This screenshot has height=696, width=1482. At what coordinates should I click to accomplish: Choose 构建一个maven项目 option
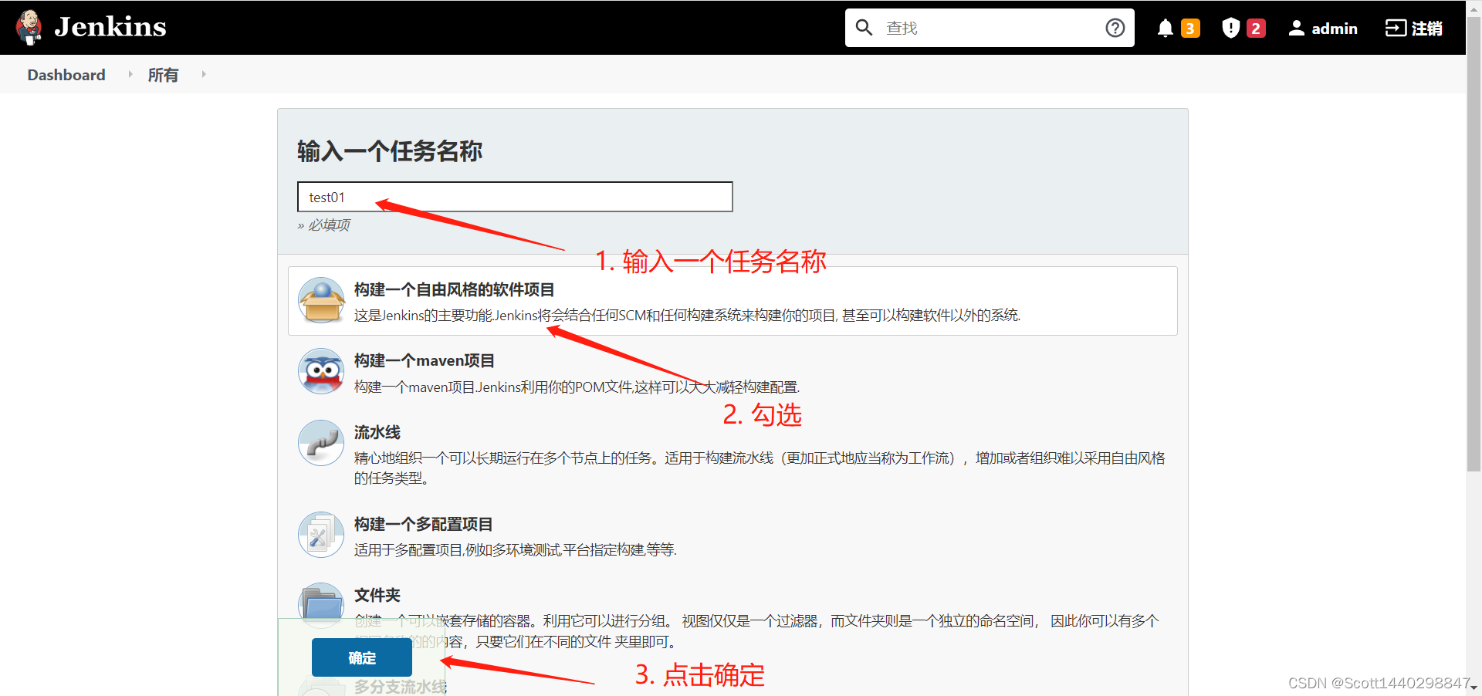425,360
